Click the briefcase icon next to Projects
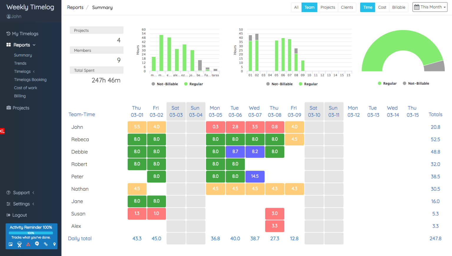452x256 pixels. pyautogui.click(x=8, y=108)
